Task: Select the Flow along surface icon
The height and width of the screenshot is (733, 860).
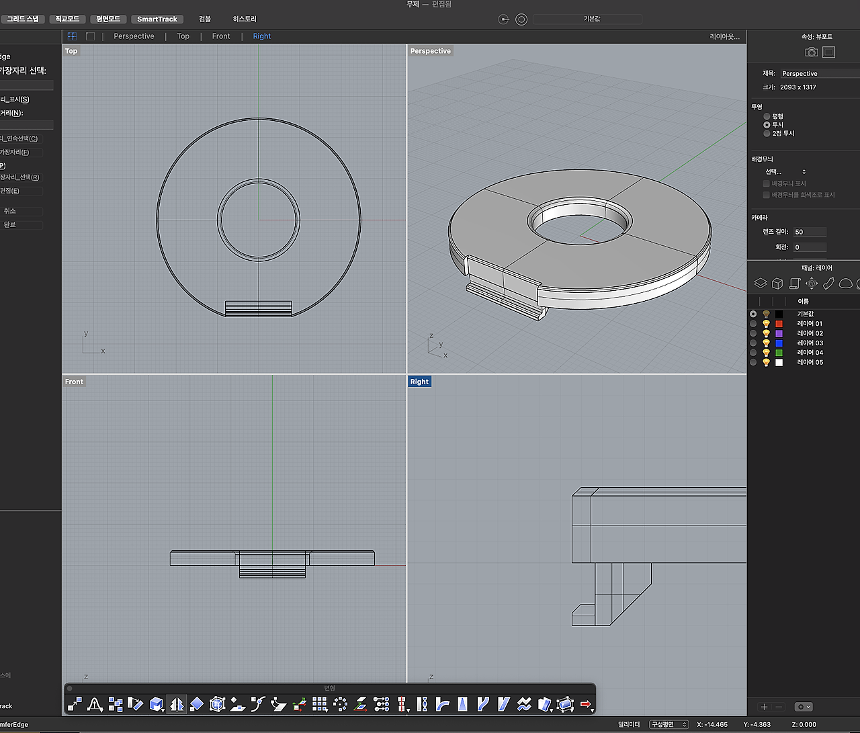Action: (x=279, y=704)
